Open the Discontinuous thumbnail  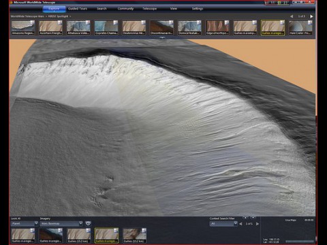[161, 28]
